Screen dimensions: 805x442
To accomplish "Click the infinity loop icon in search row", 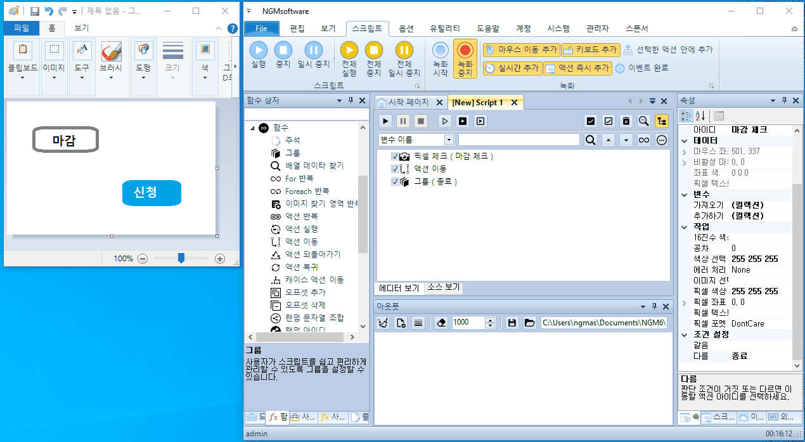I will 644,140.
